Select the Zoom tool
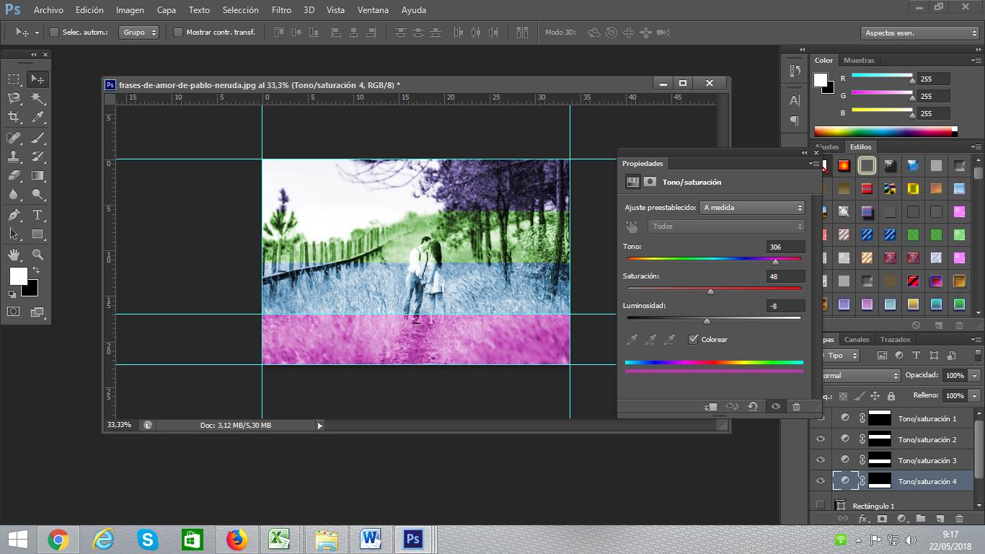Image resolution: width=985 pixels, height=554 pixels. tap(37, 255)
